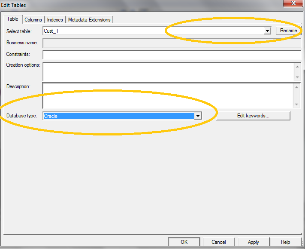This screenshot has height=249, width=305.
Task: Click inside the Creation options text area
Action: pyautogui.click(x=169, y=71)
